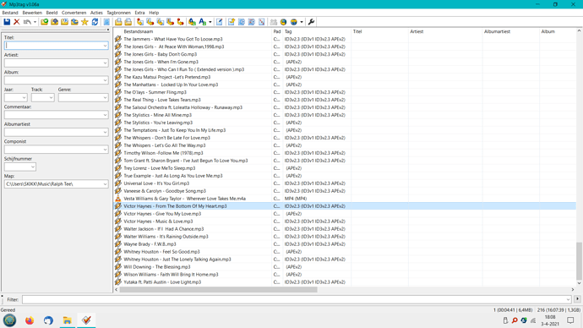Select file 'Yutaka ft. Patti Austin - Love Light.mp3'
The height and width of the screenshot is (328, 583).
pyautogui.click(x=162, y=282)
